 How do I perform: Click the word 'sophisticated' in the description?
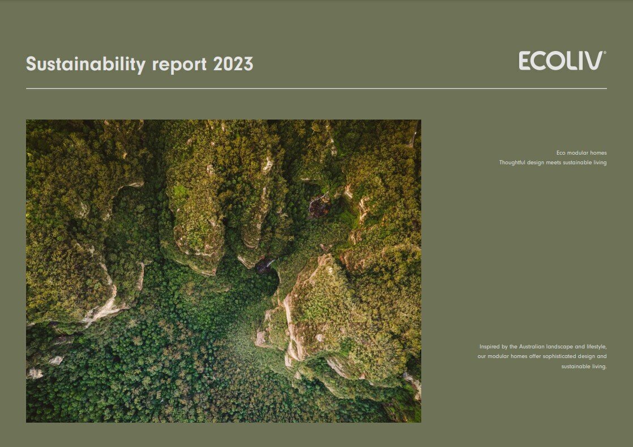coord(559,356)
